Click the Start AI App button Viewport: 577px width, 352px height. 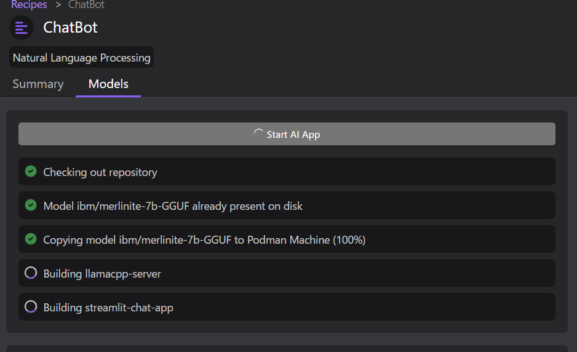tap(287, 134)
